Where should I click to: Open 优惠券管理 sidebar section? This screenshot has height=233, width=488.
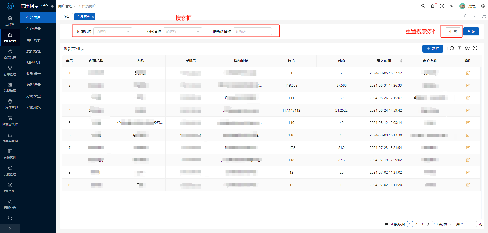coord(10,138)
